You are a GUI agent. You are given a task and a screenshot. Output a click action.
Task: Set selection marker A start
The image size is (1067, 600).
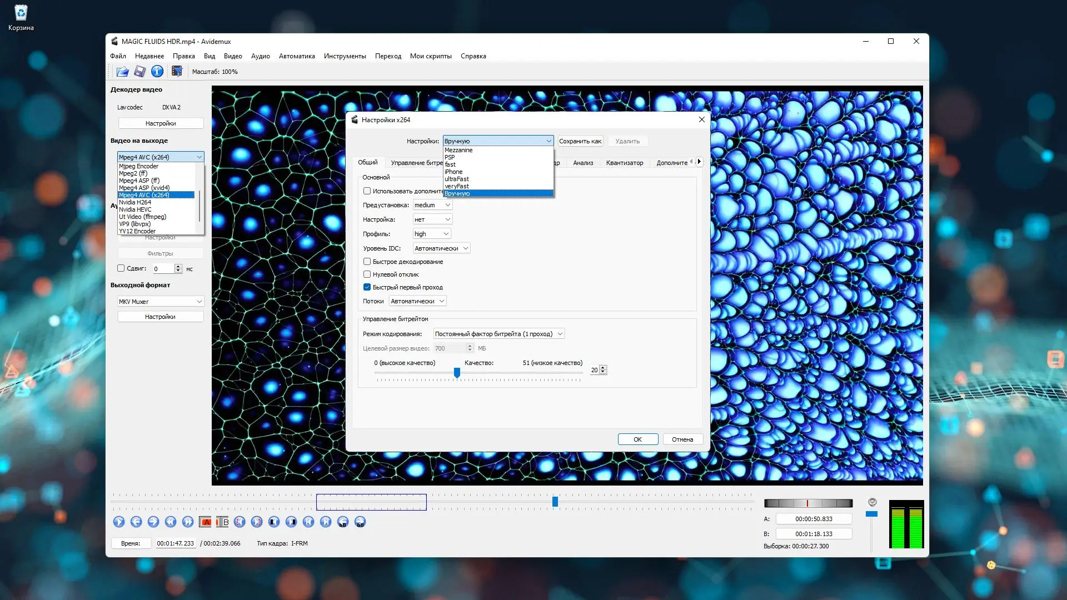pyautogui.click(x=205, y=522)
